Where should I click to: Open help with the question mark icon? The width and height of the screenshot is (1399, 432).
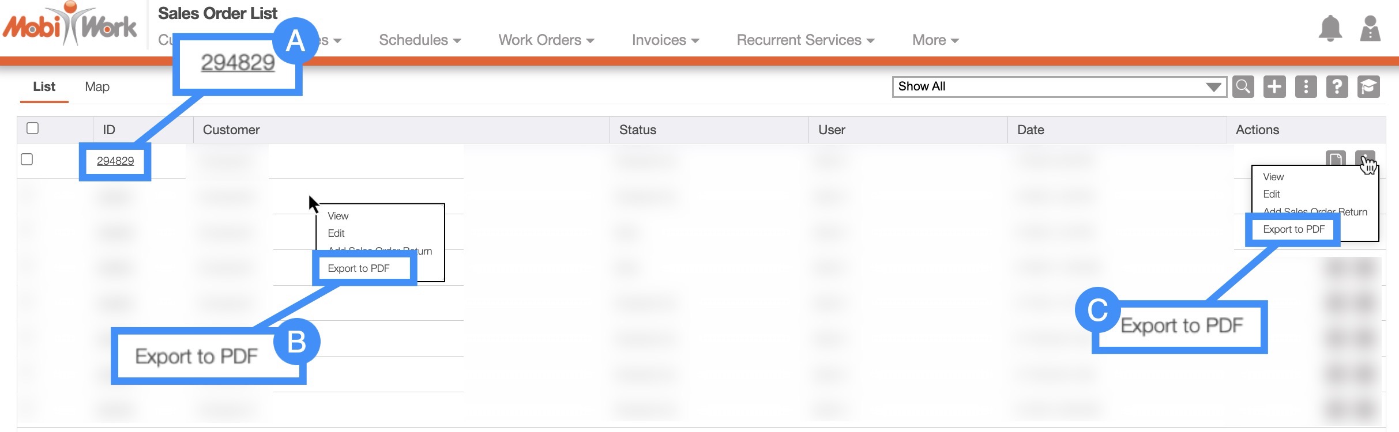[x=1337, y=87]
